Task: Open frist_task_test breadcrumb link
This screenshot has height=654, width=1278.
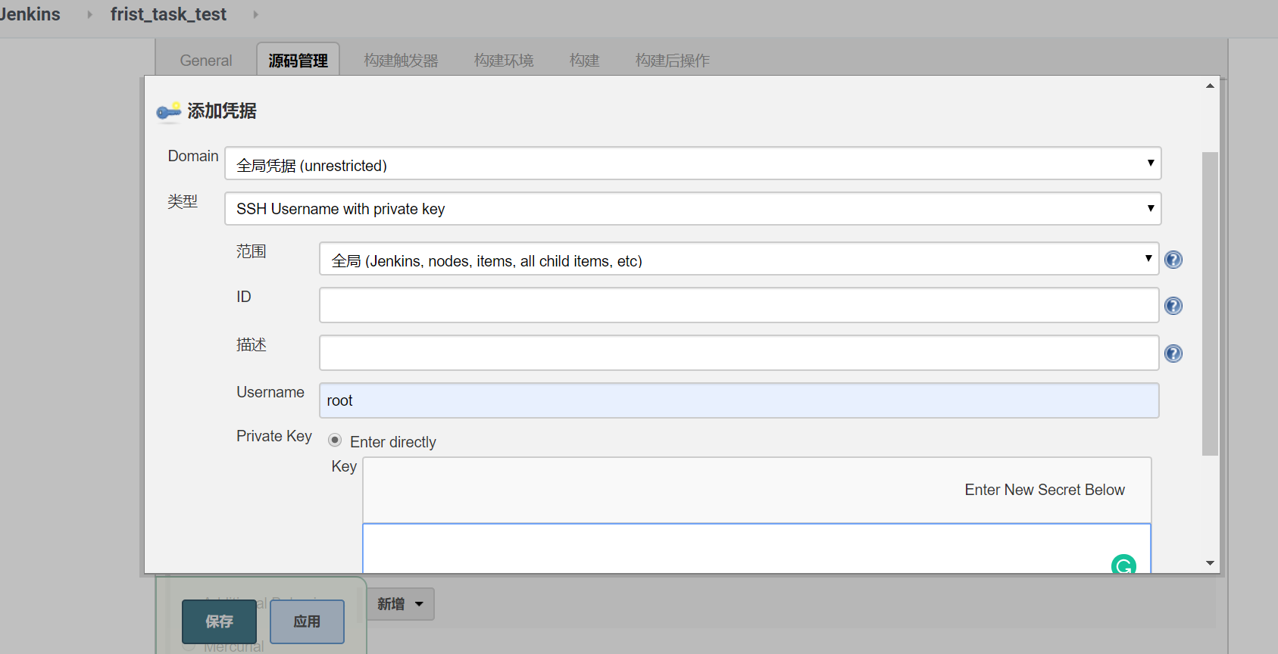Action: [x=168, y=14]
